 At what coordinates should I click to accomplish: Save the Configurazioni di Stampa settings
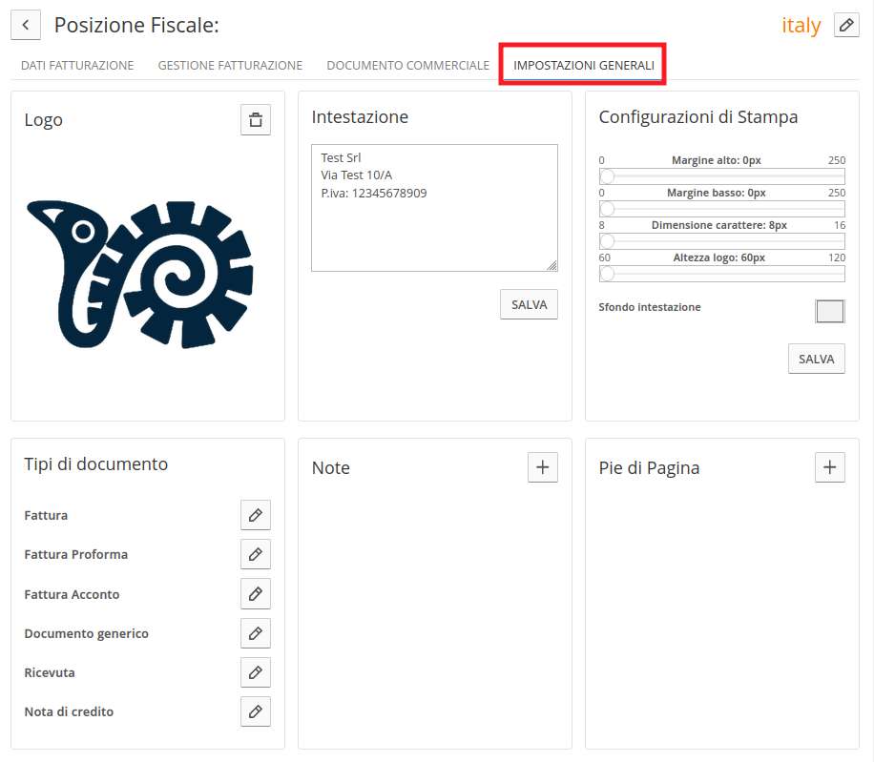click(816, 360)
